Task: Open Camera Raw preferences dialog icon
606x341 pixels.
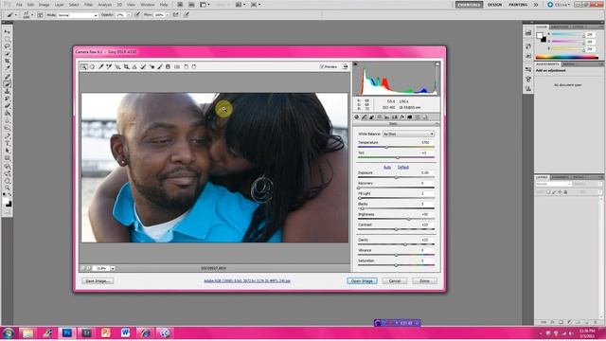Action: pyautogui.click(x=177, y=66)
